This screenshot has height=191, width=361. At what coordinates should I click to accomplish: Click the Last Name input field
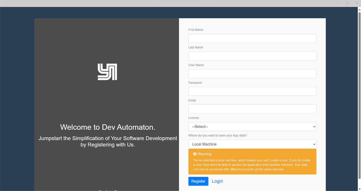(x=252, y=56)
